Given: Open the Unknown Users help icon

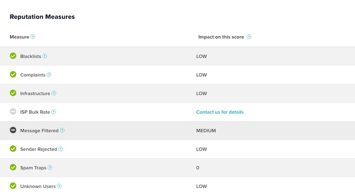Looking at the screenshot, I should (59, 186).
